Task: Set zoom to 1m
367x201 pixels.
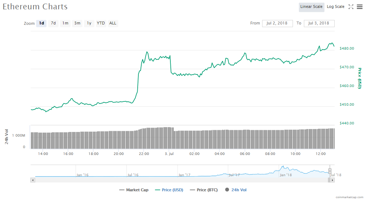Action: pos(65,23)
